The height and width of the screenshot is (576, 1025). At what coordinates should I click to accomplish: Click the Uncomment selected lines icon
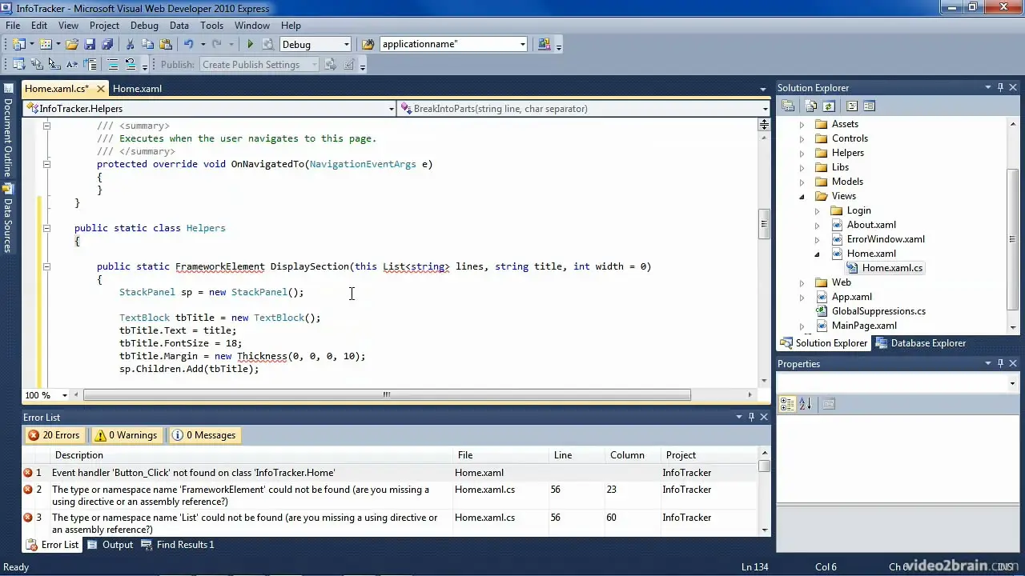point(131,65)
